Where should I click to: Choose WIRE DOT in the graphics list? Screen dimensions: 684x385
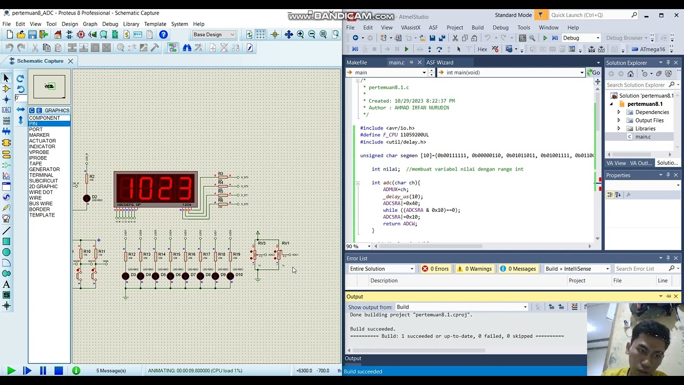pyautogui.click(x=41, y=192)
